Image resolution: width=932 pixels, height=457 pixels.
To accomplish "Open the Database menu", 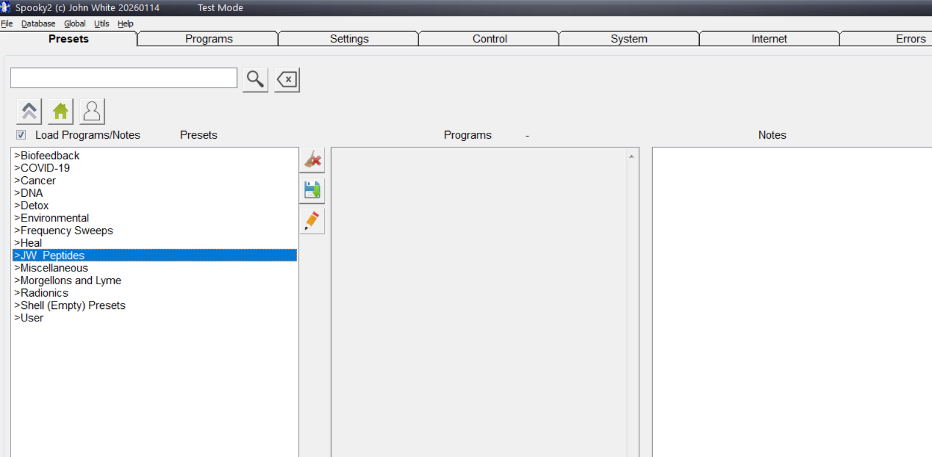I will click(x=38, y=23).
